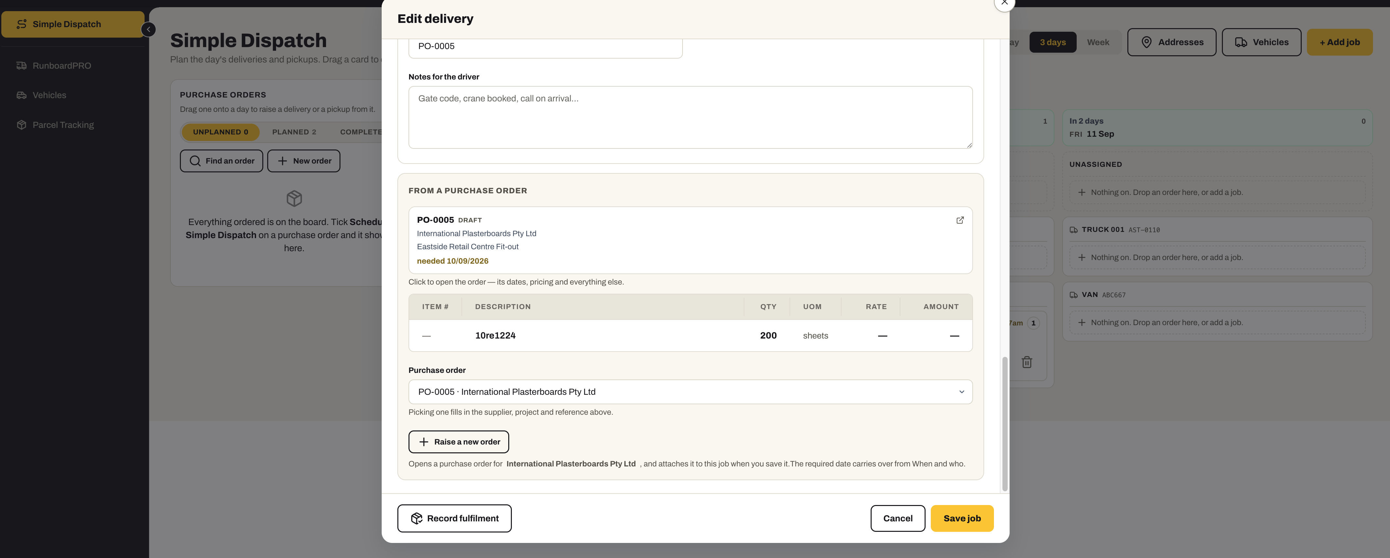Click the QTY column header
Screen dimensions: 1390x558
tap(768, 306)
